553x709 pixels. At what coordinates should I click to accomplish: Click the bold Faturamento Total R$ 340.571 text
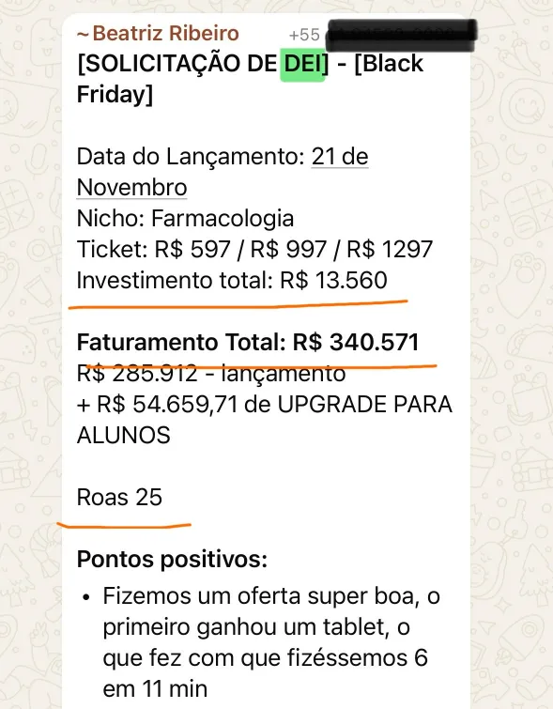[x=248, y=342]
